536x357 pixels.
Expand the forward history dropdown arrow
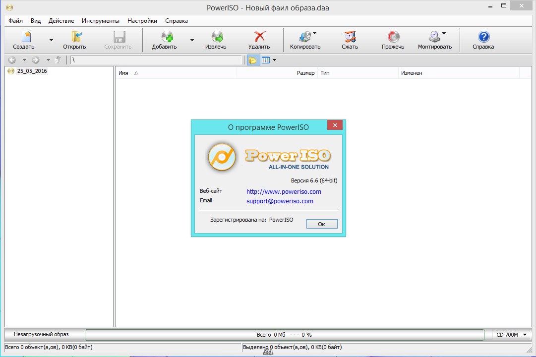point(48,60)
